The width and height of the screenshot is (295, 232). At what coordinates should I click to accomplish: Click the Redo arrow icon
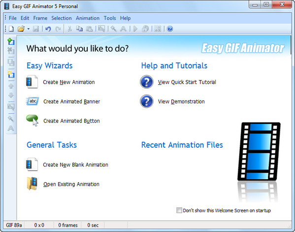click(58, 29)
